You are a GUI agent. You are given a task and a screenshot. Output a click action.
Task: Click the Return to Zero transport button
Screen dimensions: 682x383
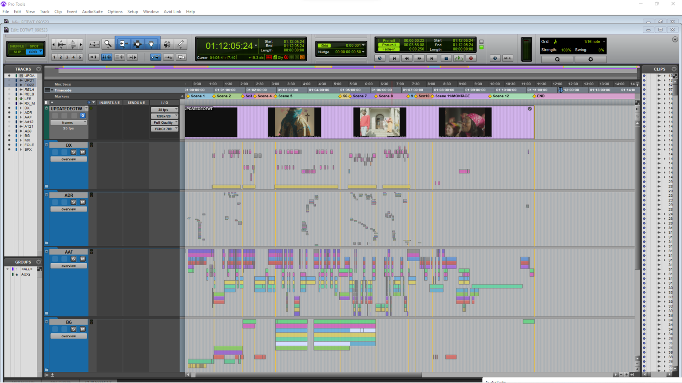(x=394, y=58)
